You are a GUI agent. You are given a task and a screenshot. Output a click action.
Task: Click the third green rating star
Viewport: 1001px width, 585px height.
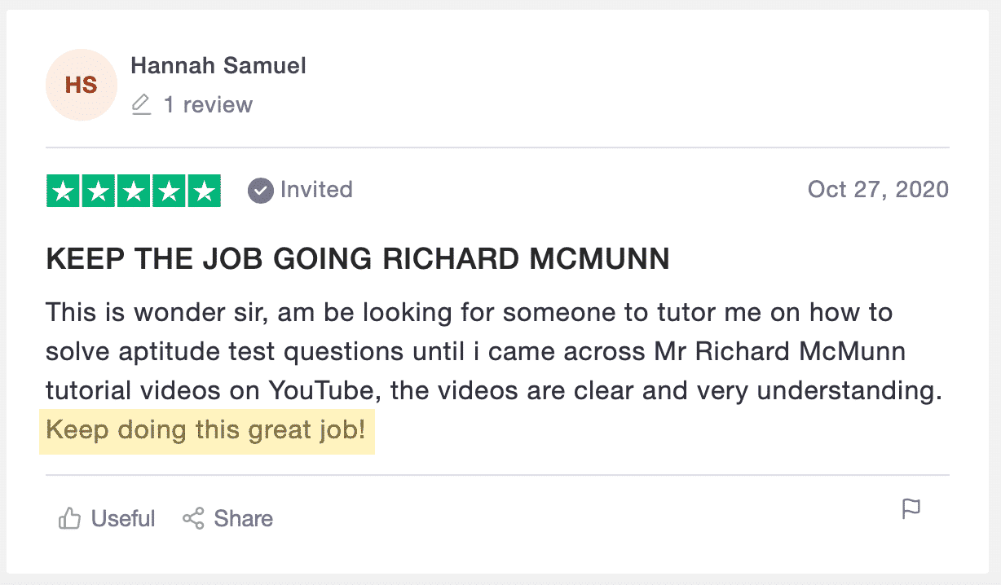click(x=134, y=191)
